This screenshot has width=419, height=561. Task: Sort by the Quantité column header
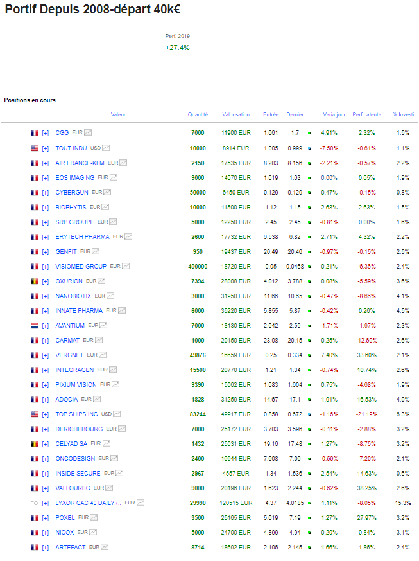(x=198, y=114)
